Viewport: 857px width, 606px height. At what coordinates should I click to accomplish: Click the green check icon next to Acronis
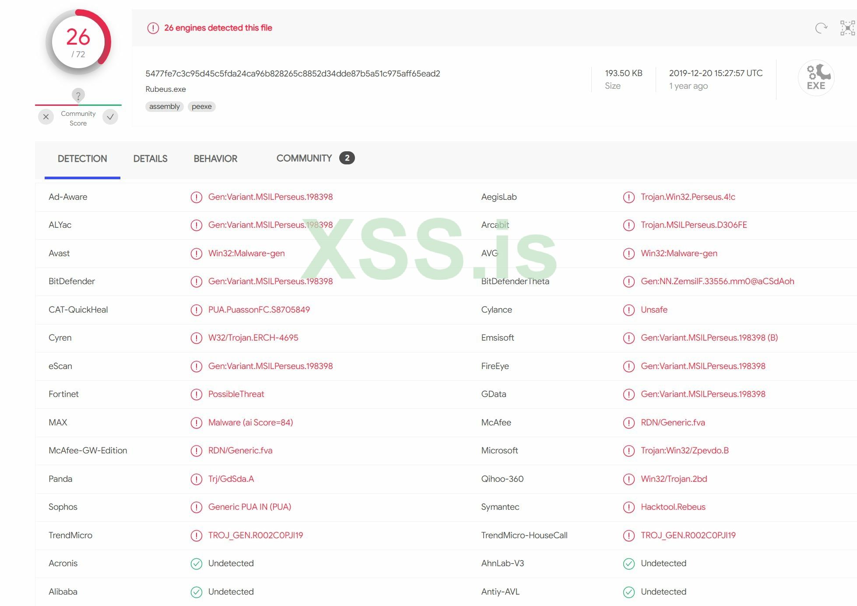click(197, 564)
